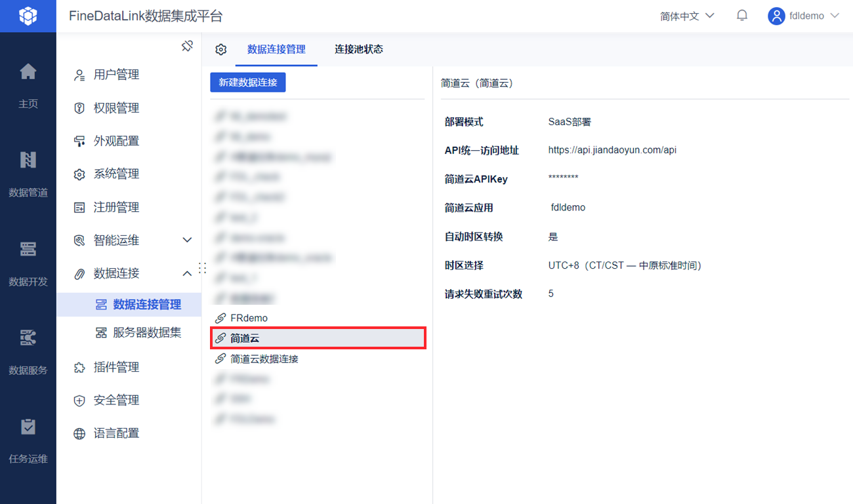Image resolution: width=853 pixels, height=504 pixels.
Task: Click the 新建数据连接 button
Action: tap(248, 83)
